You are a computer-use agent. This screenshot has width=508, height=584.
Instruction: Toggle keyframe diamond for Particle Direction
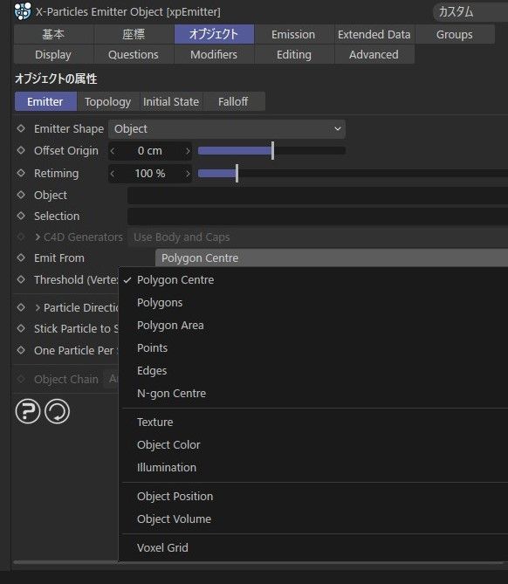click(21, 307)
